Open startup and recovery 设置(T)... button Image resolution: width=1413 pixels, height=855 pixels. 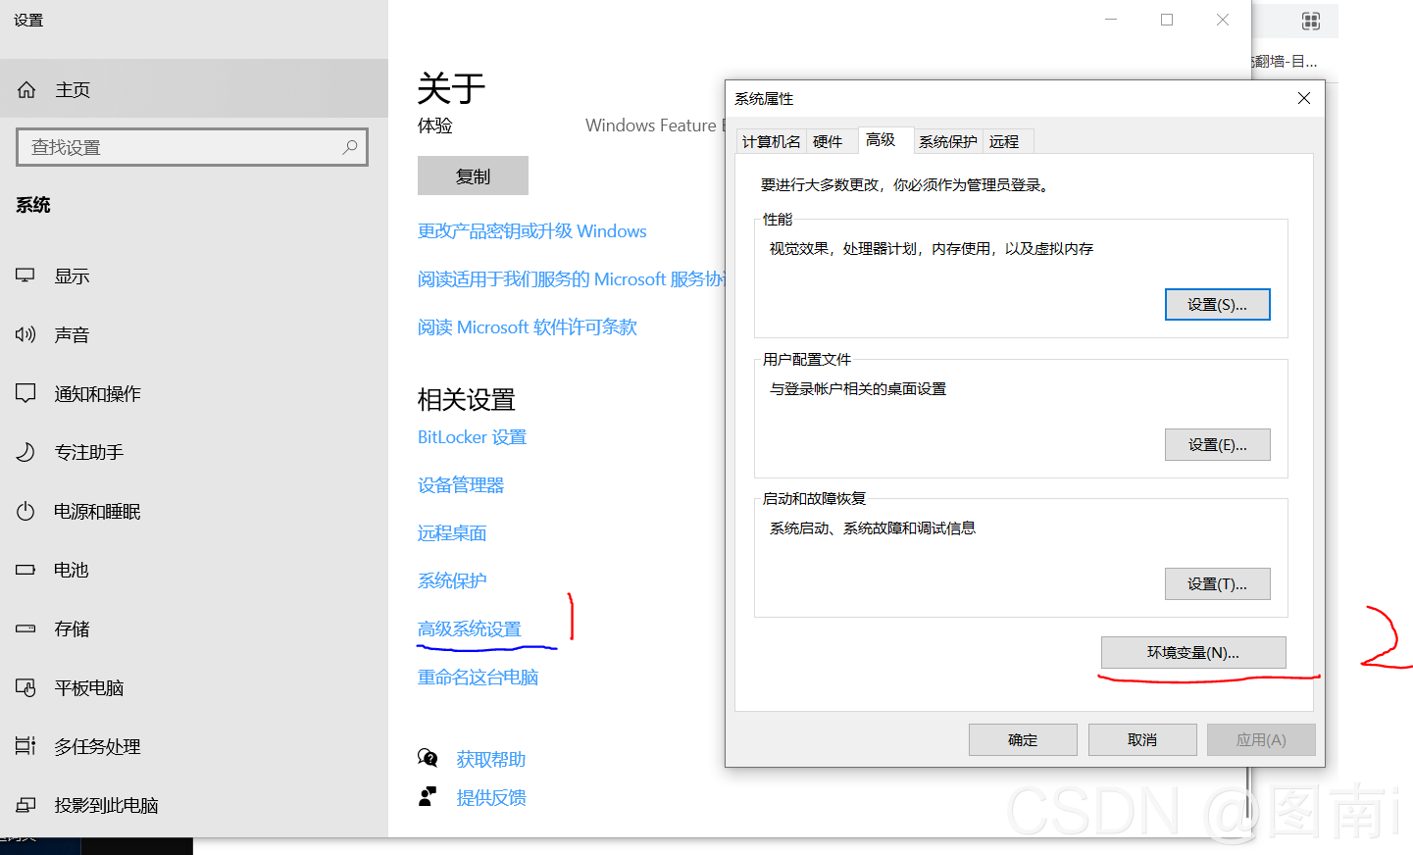1217,584
